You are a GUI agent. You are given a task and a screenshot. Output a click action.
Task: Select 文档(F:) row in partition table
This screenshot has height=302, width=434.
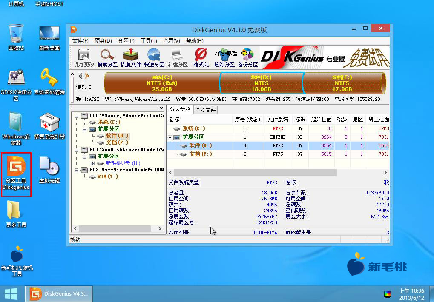click(x=278, y=154)
